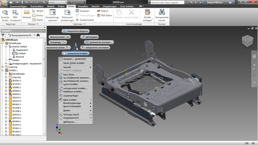Launch the VBA-Editor
Screen dimensions: 258x145
(x=105, y=15)
